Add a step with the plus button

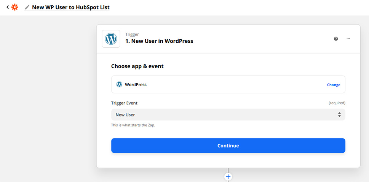click(228, 177)
